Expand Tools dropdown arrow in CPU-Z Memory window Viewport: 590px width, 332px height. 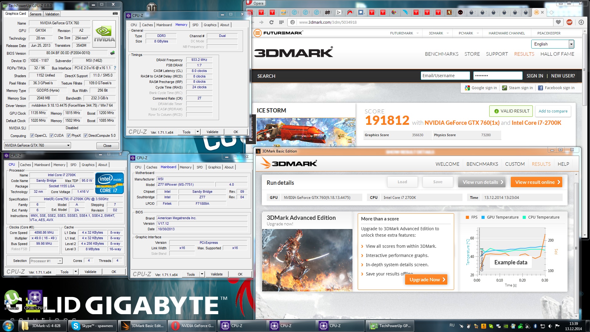198,132
